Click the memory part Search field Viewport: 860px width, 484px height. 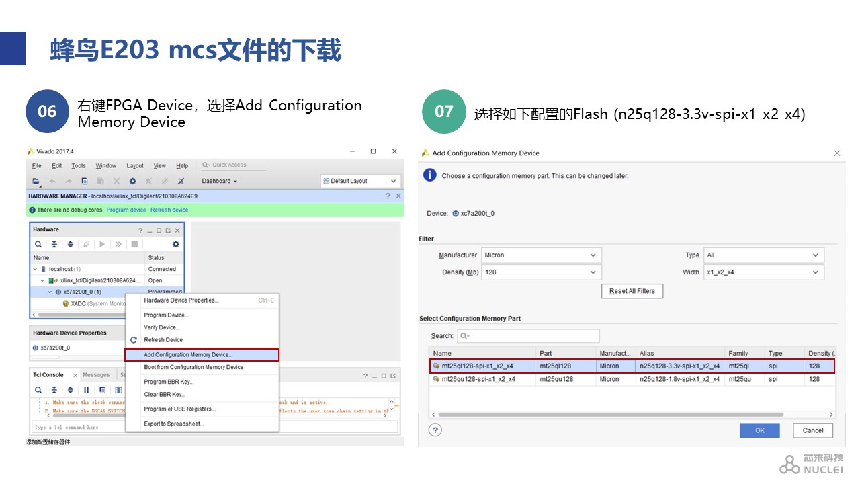point(528,336)
